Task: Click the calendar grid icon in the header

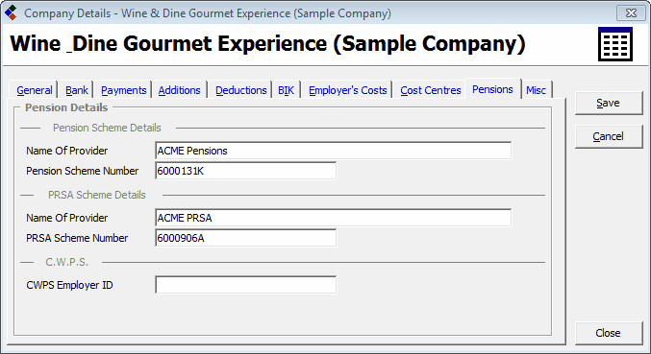Action: pyautogui.click(x=615, y=44)
